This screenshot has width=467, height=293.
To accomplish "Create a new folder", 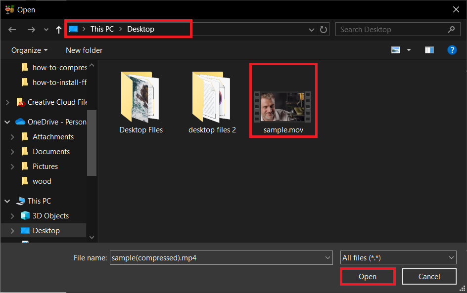I will 84,50.
